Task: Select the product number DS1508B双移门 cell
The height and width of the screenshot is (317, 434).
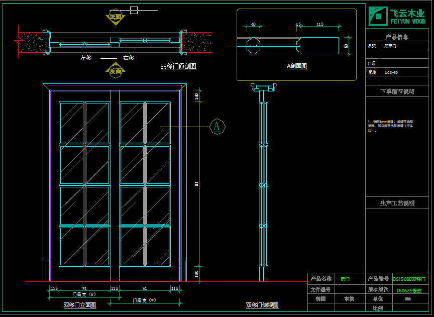Action: (409, 278)
